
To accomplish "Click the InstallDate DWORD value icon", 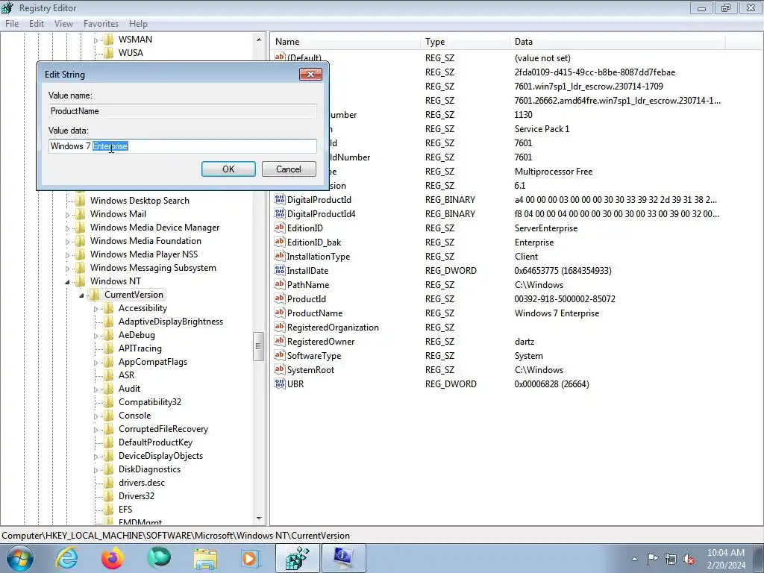I will tap(280, 270).
